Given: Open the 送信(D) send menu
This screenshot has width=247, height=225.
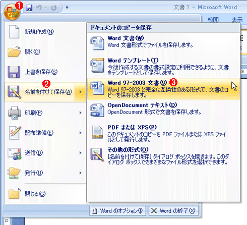Looking at the screenshot, I should click(x=45, y=153).
